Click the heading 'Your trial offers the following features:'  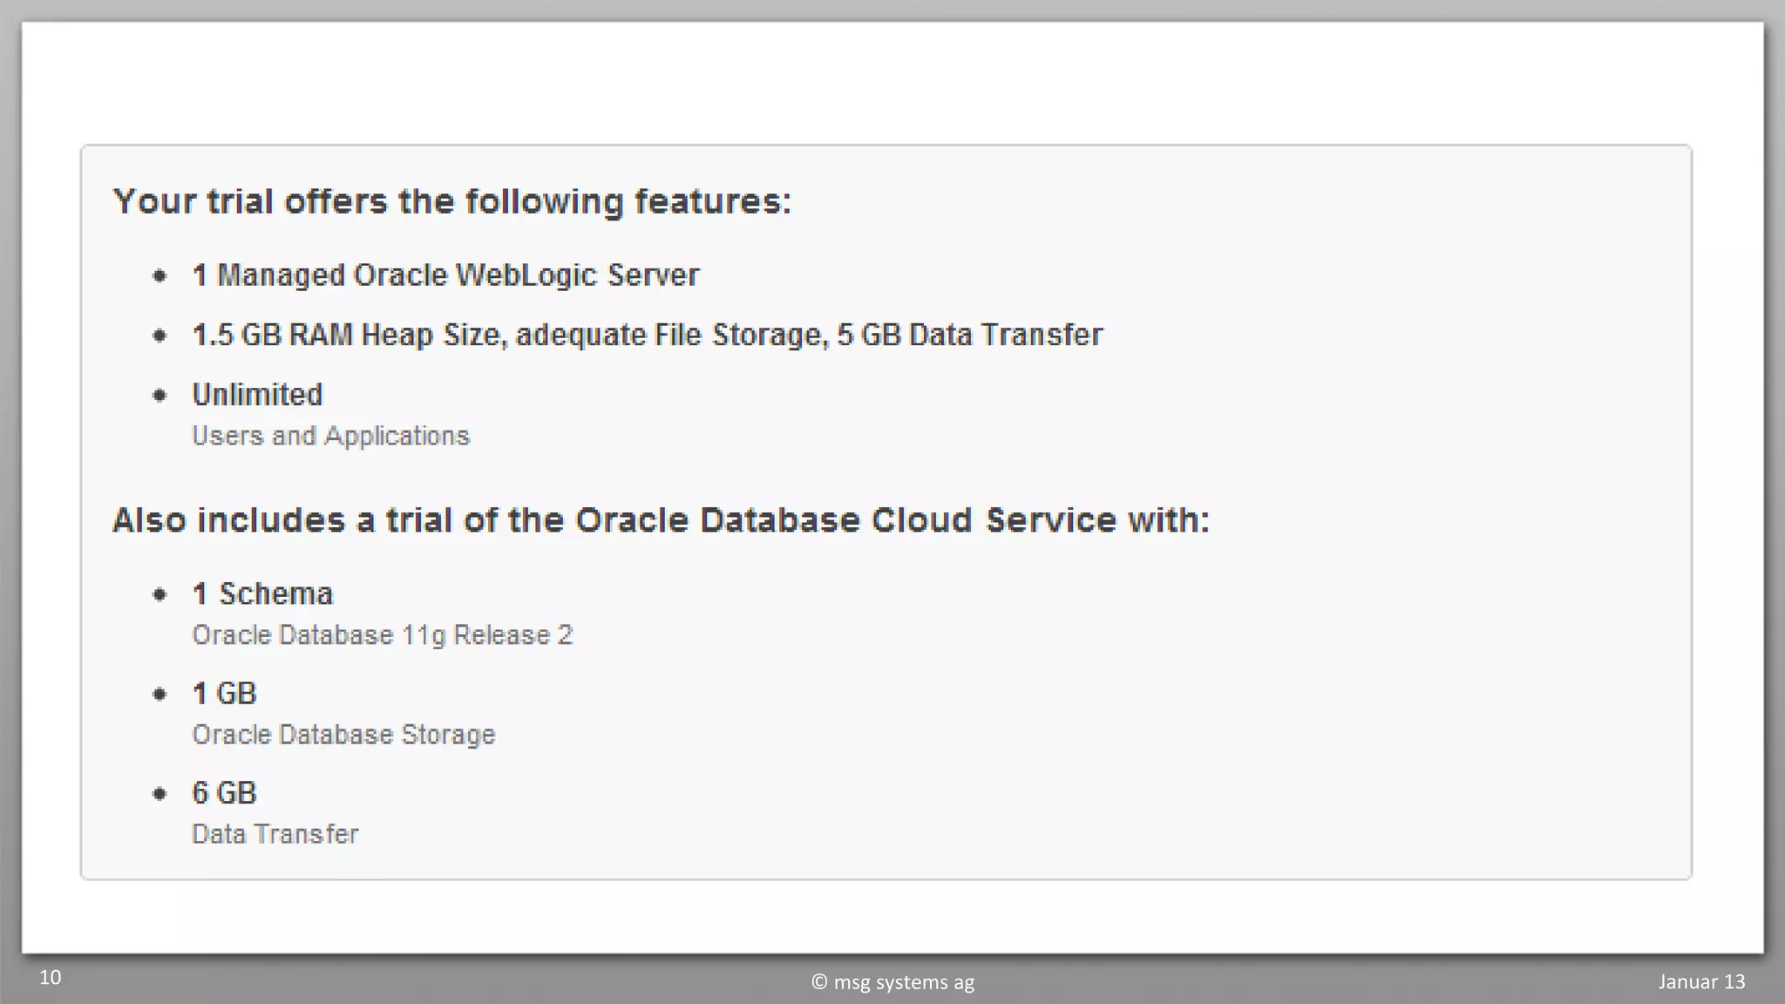pyautogui.click(x=451, y=201)
